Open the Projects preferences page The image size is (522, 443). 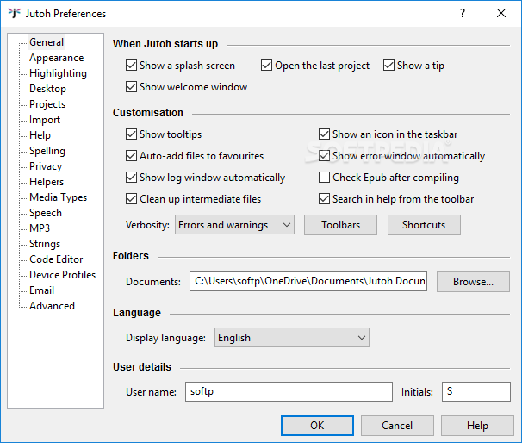pyautogui.click(x=47, y=104)
